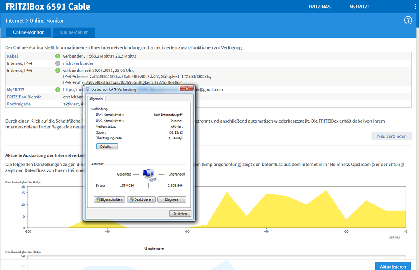
Task: Click the sent bytes value 1.354.056
Action: [x=127, y=186]
